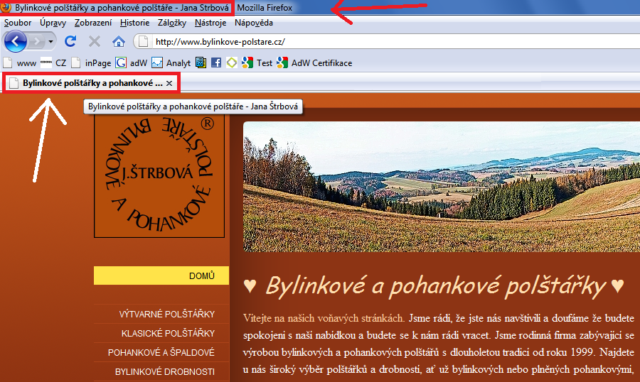
Task: Open the VÝTVARNÉ POLŠTÁŘKY page link
Action: click(x=167, y=314)
